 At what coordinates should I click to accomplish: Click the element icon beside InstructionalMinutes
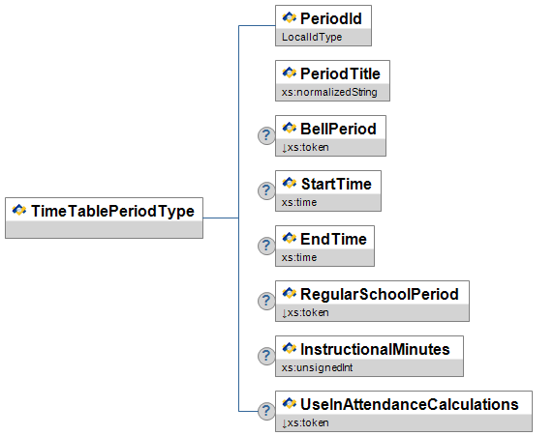[x=289, y=348]
